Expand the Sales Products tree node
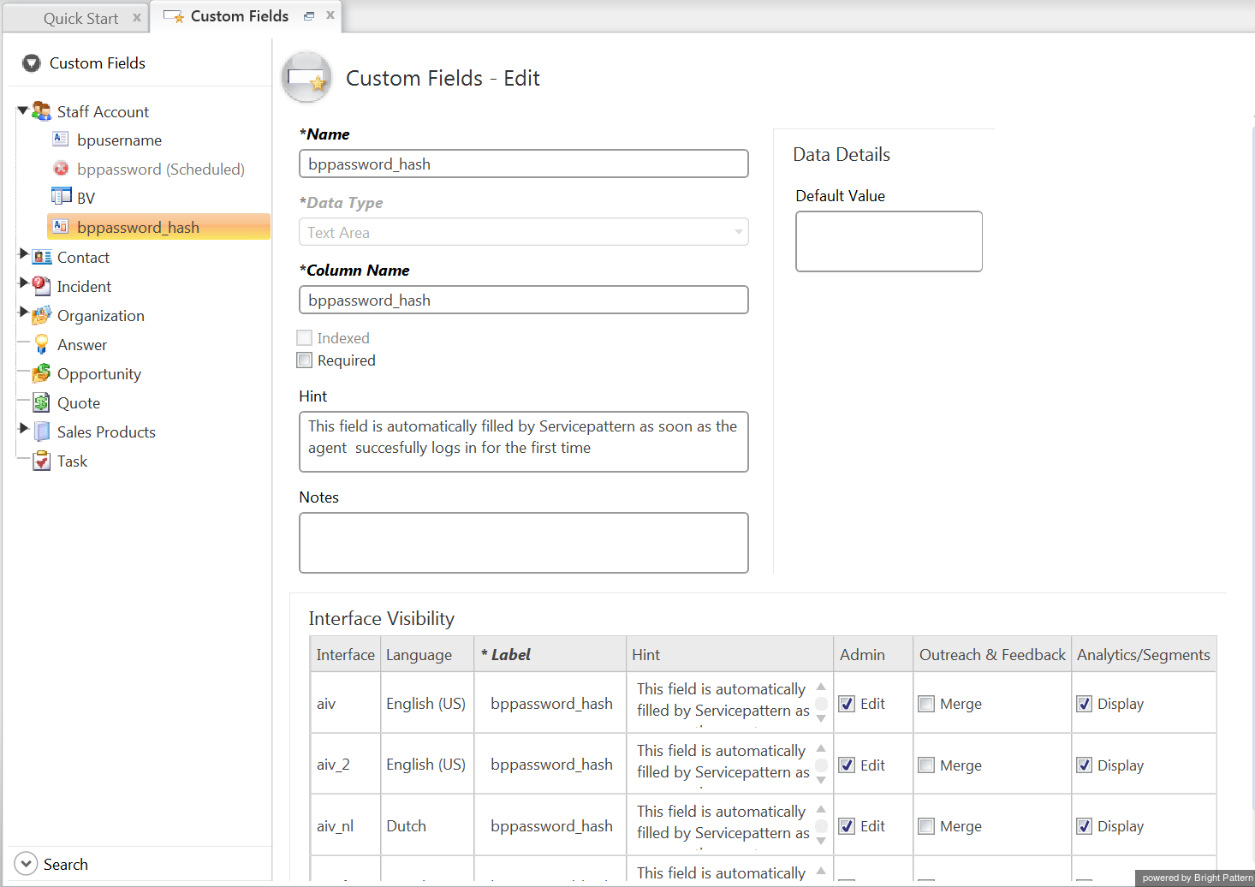 24,427
